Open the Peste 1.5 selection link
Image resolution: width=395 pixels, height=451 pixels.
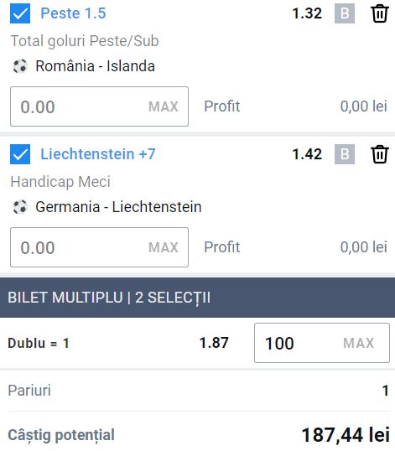coord(73,13)
